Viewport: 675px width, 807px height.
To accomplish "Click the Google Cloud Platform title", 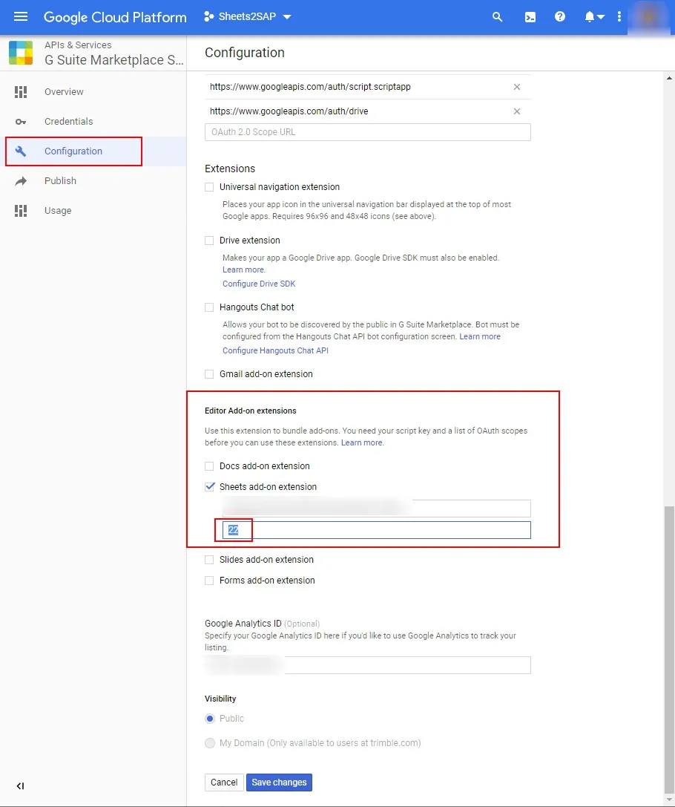I will click(115, 17).
